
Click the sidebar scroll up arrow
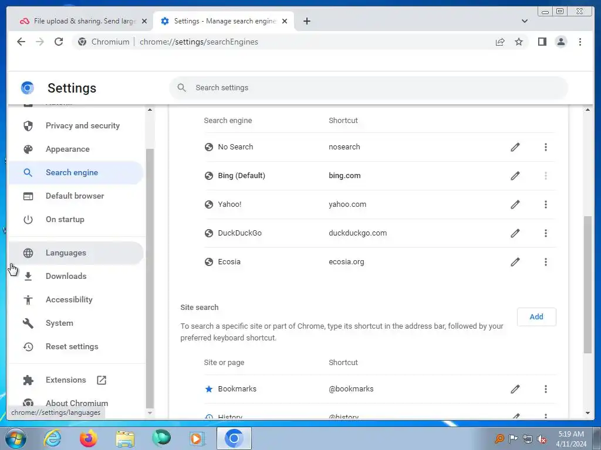click(x=150, y=110)
